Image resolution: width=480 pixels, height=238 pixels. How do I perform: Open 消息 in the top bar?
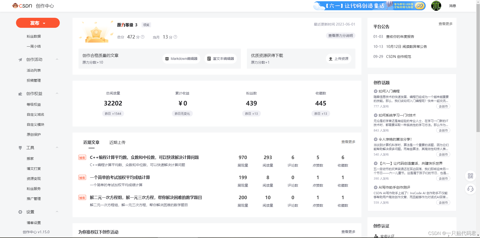click(452, 6)
